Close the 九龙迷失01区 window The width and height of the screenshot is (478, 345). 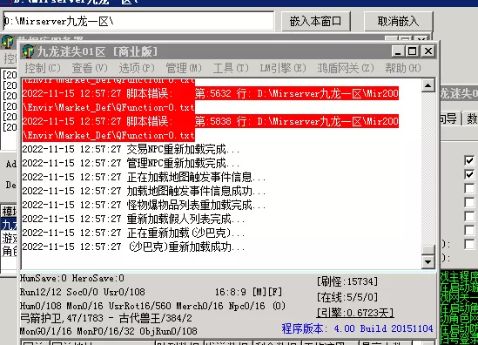click(x=428, y=51)
